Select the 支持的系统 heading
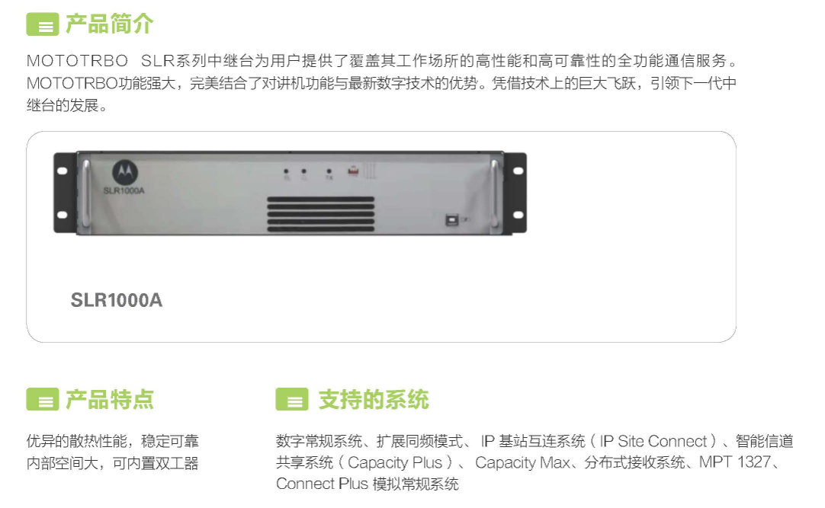 (374, 399)
